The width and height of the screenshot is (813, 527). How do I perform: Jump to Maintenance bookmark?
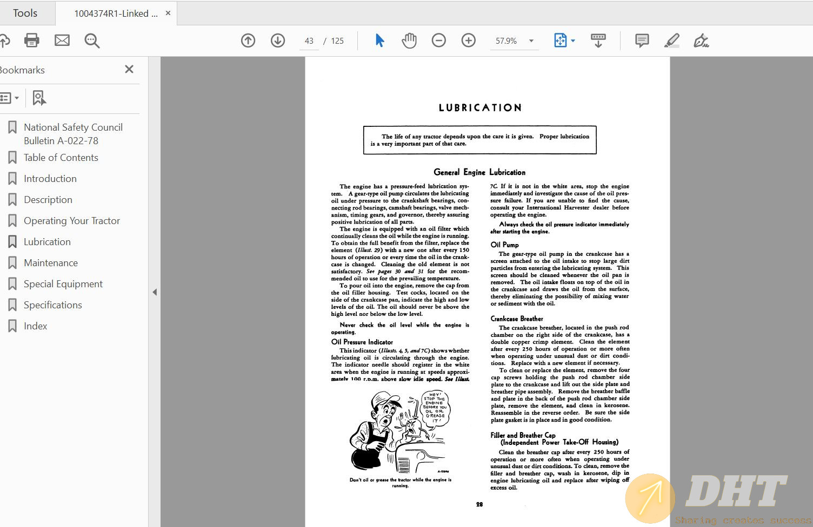pos(51,263)
